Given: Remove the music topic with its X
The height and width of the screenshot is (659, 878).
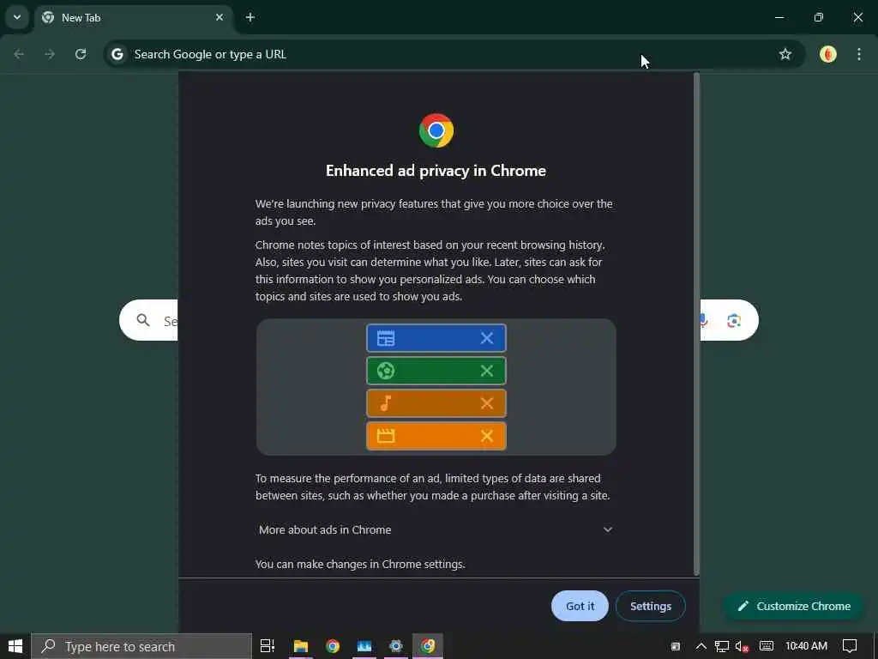Looking at the screenshot, I should [487, 403].
